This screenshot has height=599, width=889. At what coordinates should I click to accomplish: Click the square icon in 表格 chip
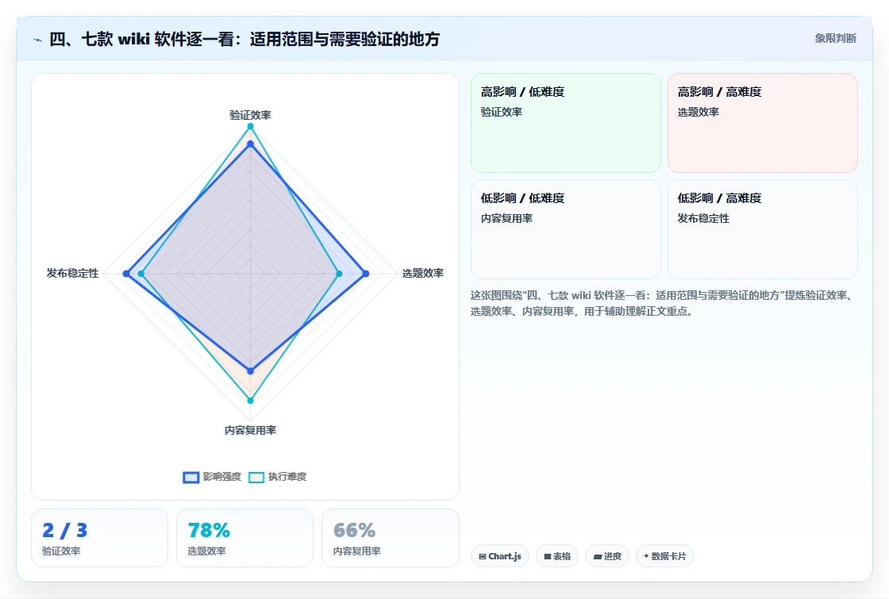548,556
